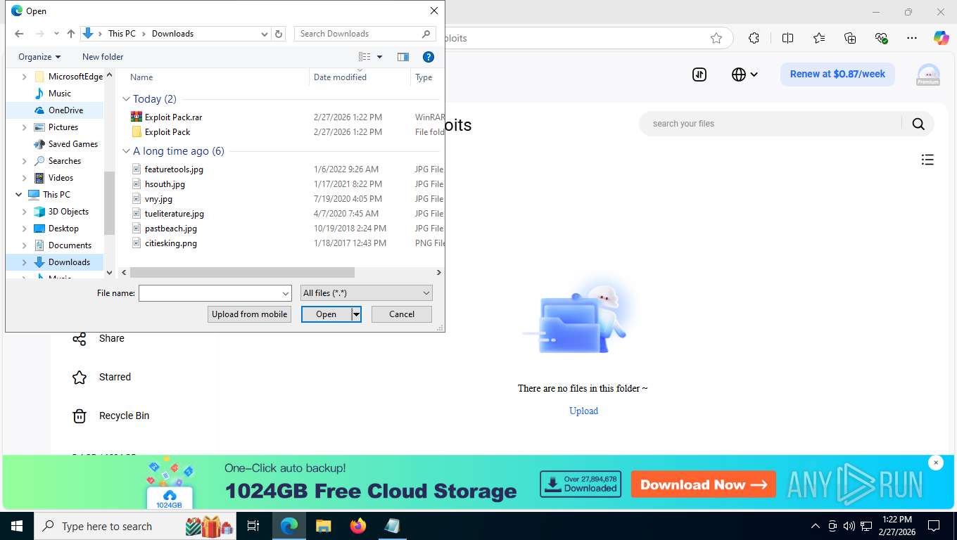Viewport: 957px width, 540px height.
Task: Click the horizontal scrollbar in file list
Action: [x=242, y=272]
